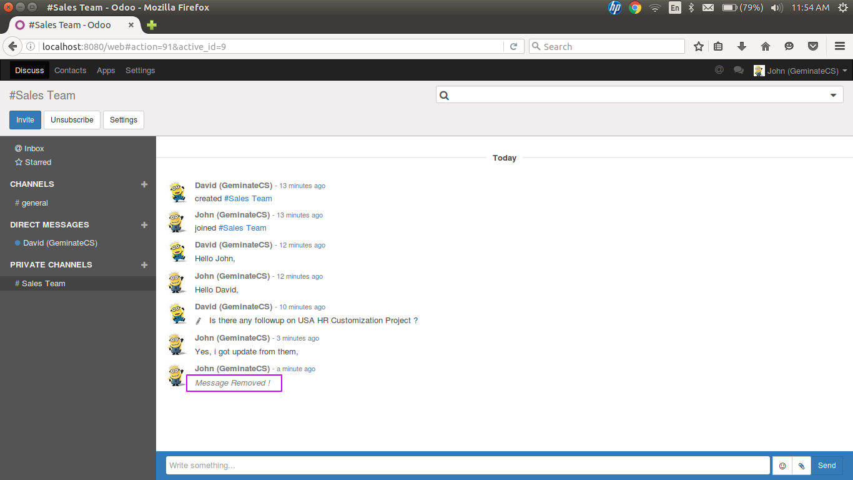Select the Sales Team private channel
The width and height of the screenshot is (853, 480).
77,284
